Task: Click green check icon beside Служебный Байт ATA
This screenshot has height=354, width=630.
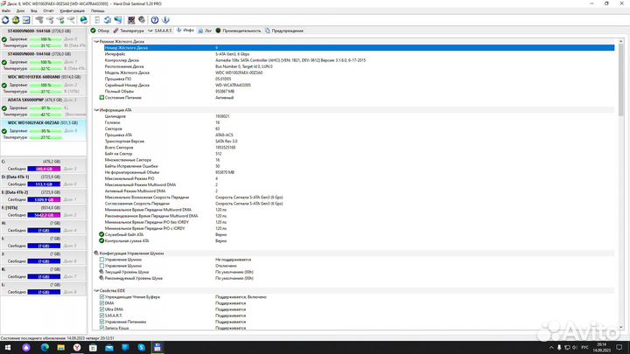Action: click(x=101, y=234)
